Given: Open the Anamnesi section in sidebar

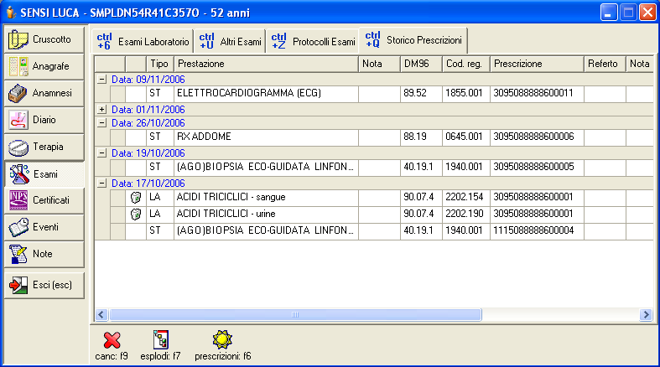Looking at the screenshot, I should point(44,93).
